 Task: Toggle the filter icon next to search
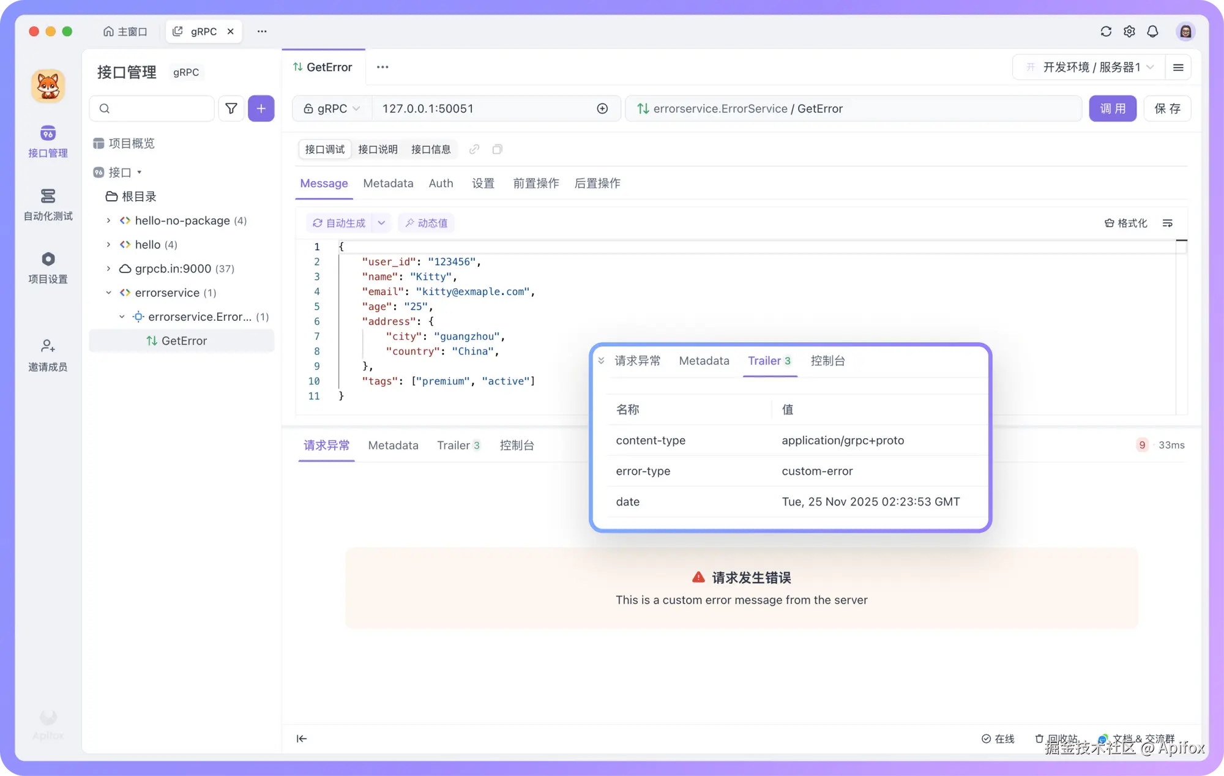(x=231, y=108)
